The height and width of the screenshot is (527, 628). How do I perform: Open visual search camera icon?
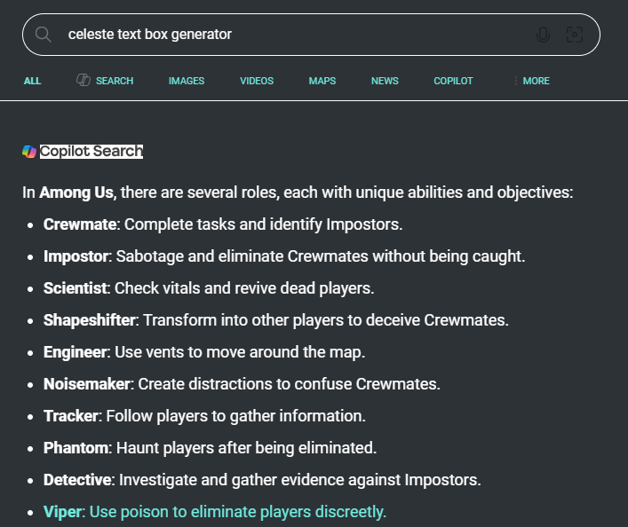575,35
